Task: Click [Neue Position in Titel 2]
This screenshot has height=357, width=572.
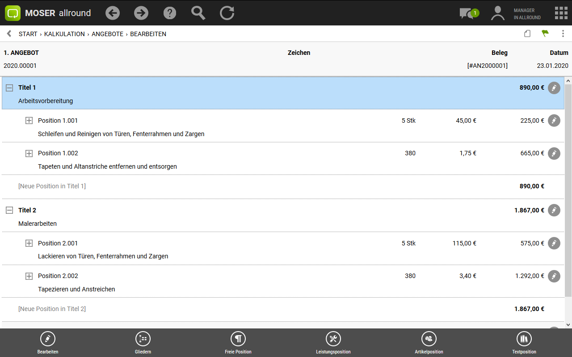Action: pos(52,309)
